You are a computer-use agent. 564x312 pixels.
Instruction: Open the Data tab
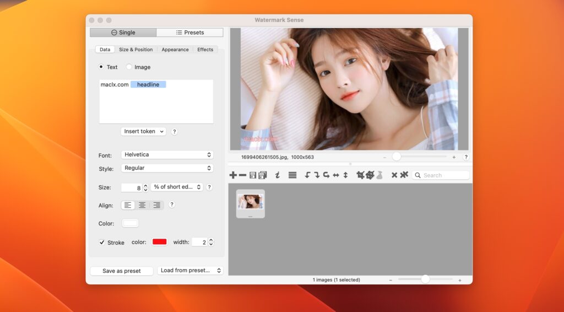coord(105,50)
